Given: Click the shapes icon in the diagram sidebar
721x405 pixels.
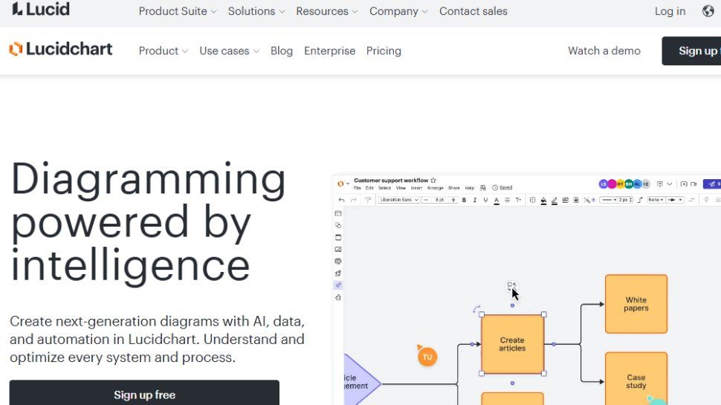Looking at the screenshot, I should click(x=338, y=225).
